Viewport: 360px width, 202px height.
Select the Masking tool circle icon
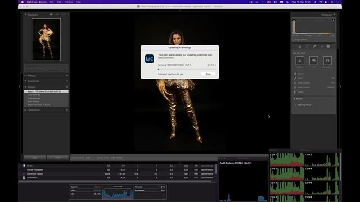click(328, 46)
